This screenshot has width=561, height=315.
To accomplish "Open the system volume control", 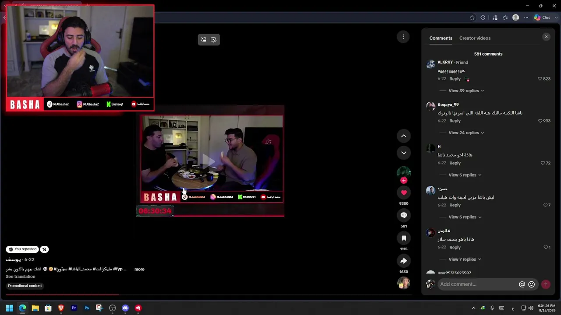I will tap(531, 308).
